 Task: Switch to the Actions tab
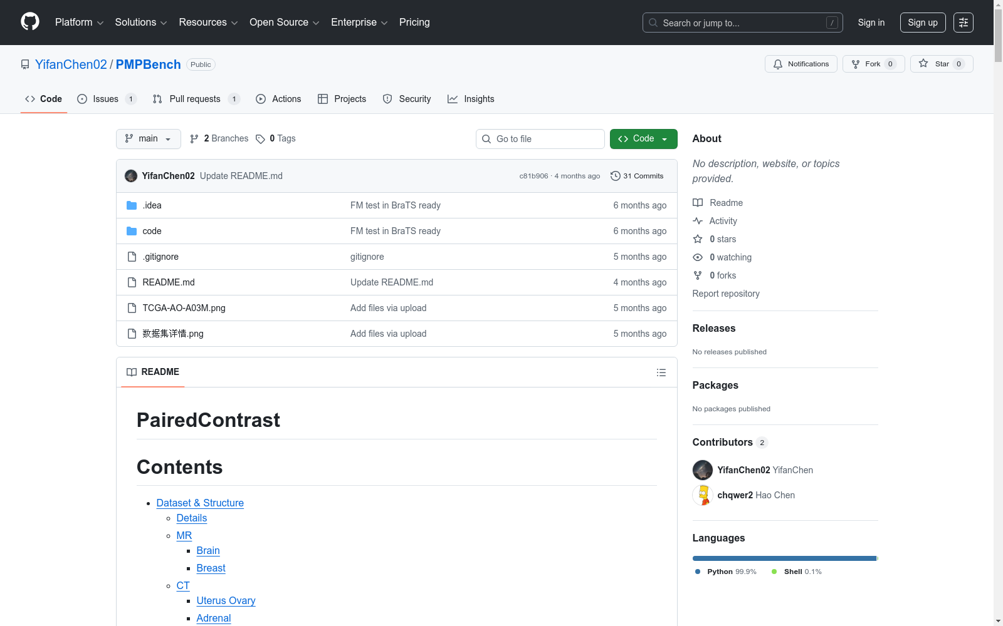coord(278,99)
